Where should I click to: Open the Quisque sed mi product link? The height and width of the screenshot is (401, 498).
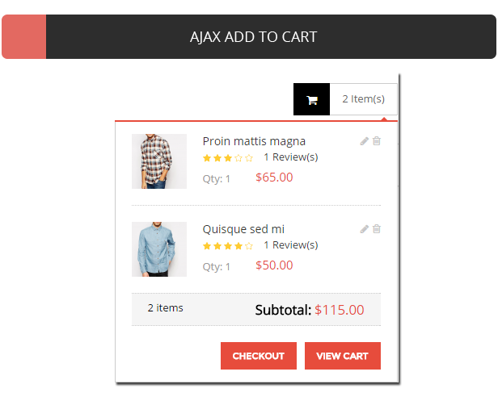click(x=243, y=229)
